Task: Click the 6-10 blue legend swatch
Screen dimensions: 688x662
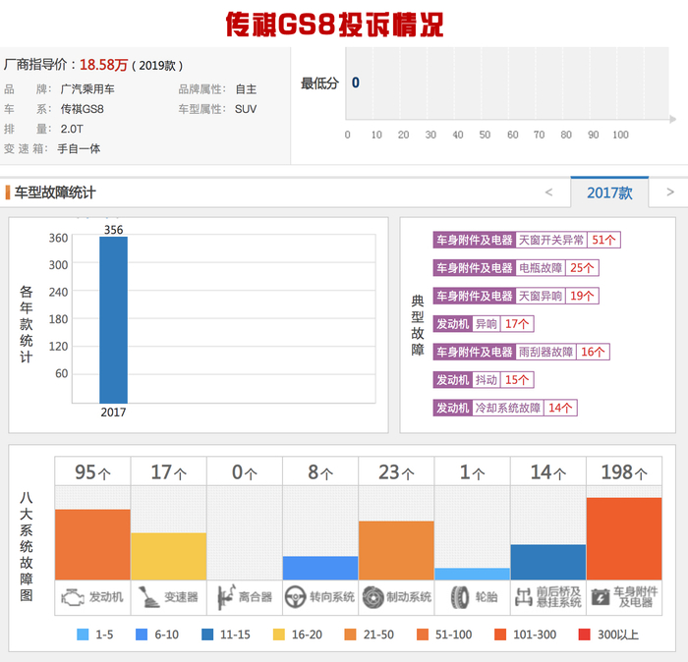Action: 142,634
